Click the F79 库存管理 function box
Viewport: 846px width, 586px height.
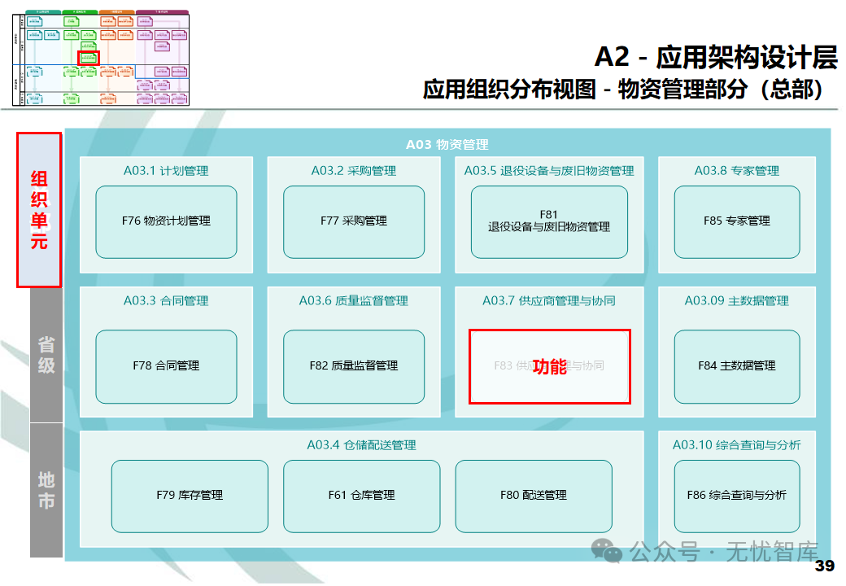[190, 496]
